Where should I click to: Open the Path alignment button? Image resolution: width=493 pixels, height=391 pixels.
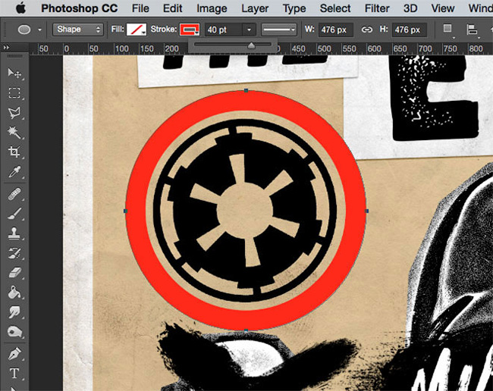pos(472,30)
